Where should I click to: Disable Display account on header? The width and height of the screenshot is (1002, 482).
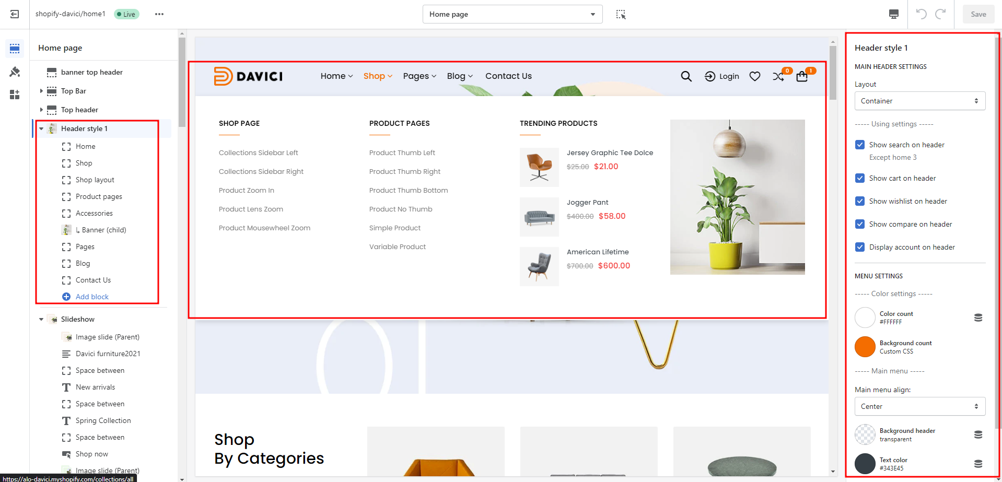coord(860,247)
